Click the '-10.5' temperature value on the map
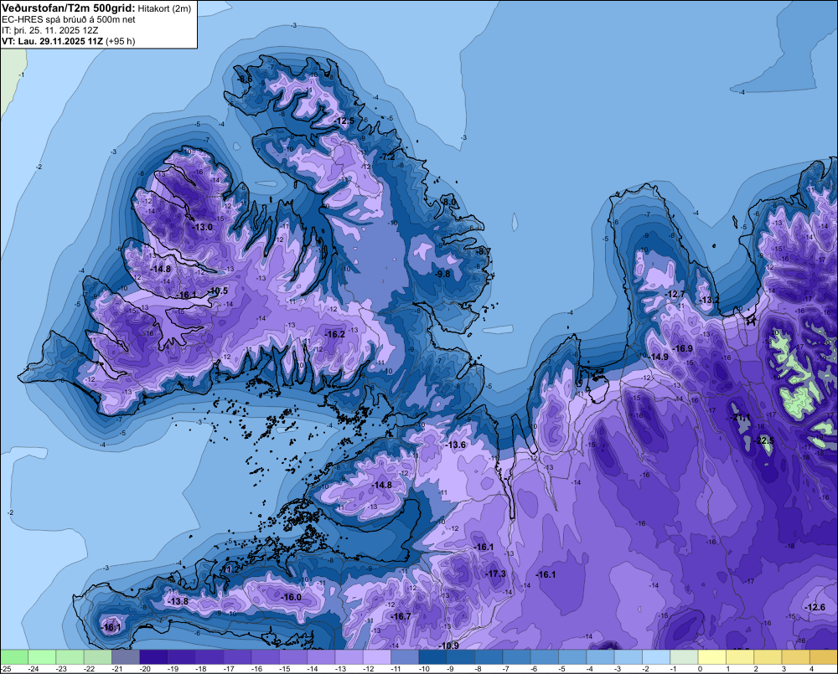 pyautogui.click(x=219, y=291)
